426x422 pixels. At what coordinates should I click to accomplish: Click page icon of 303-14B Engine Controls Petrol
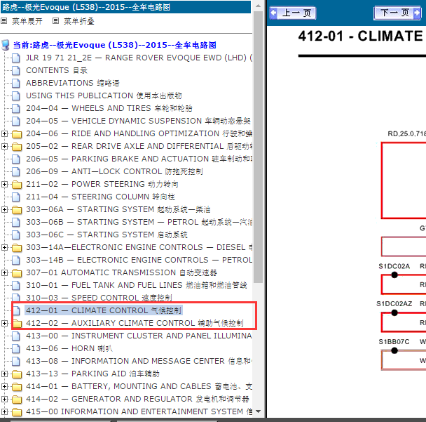pos(16,260)
